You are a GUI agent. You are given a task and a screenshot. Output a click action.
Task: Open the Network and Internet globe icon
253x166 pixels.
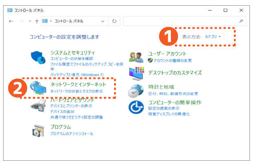click(38, 88)
